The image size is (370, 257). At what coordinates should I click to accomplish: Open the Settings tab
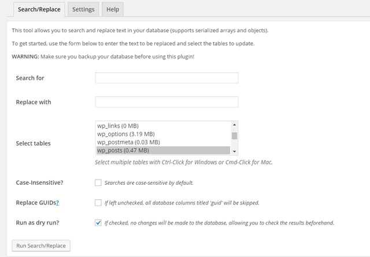[83, 9]
